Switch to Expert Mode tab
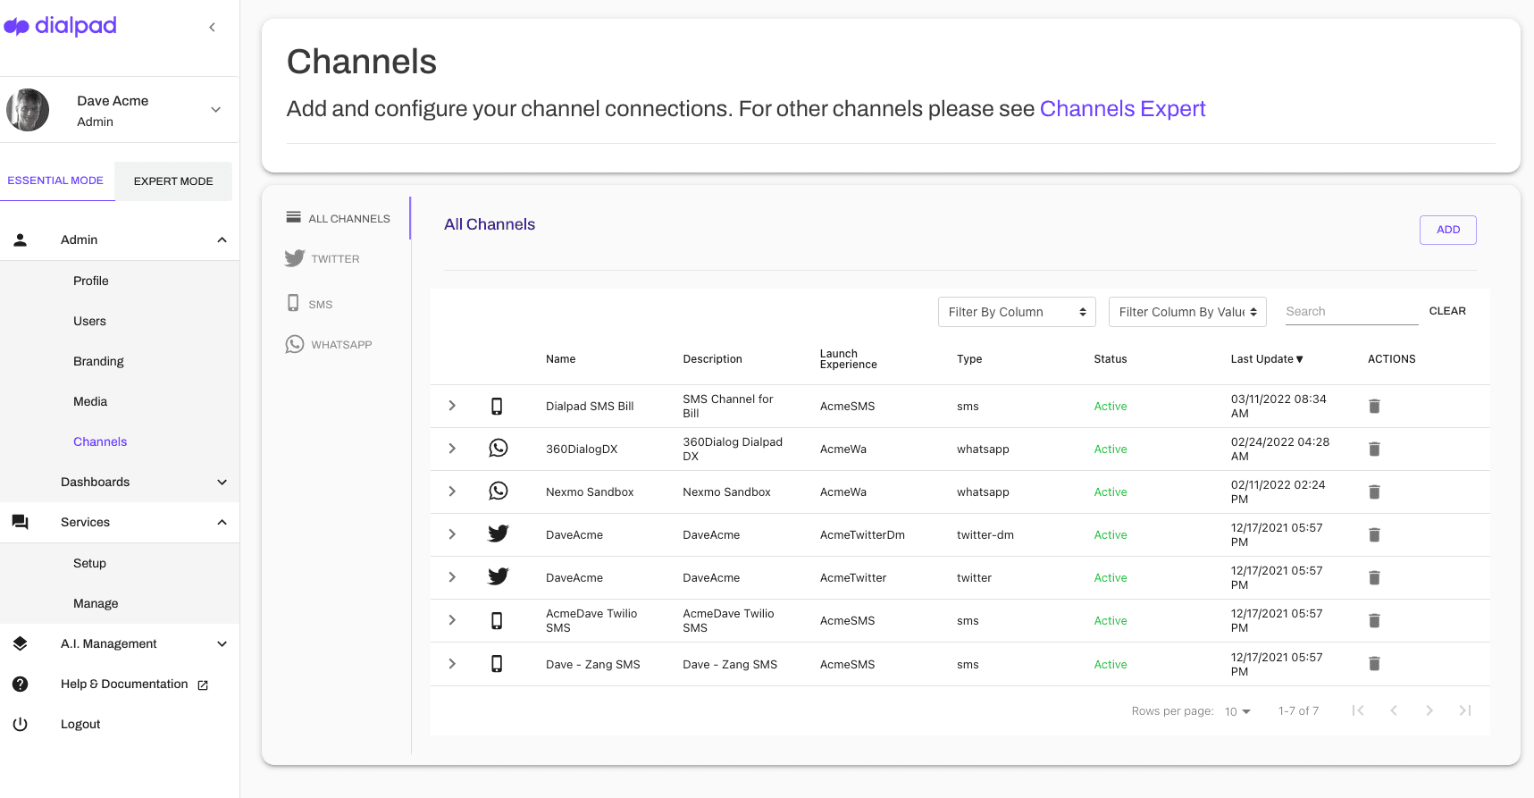 pyautogui.click(x=173, y=181)
